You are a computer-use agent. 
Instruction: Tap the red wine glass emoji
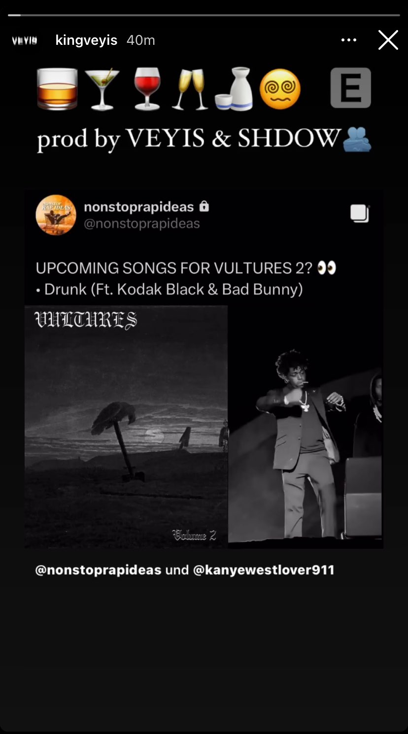[x=147, y=89]
